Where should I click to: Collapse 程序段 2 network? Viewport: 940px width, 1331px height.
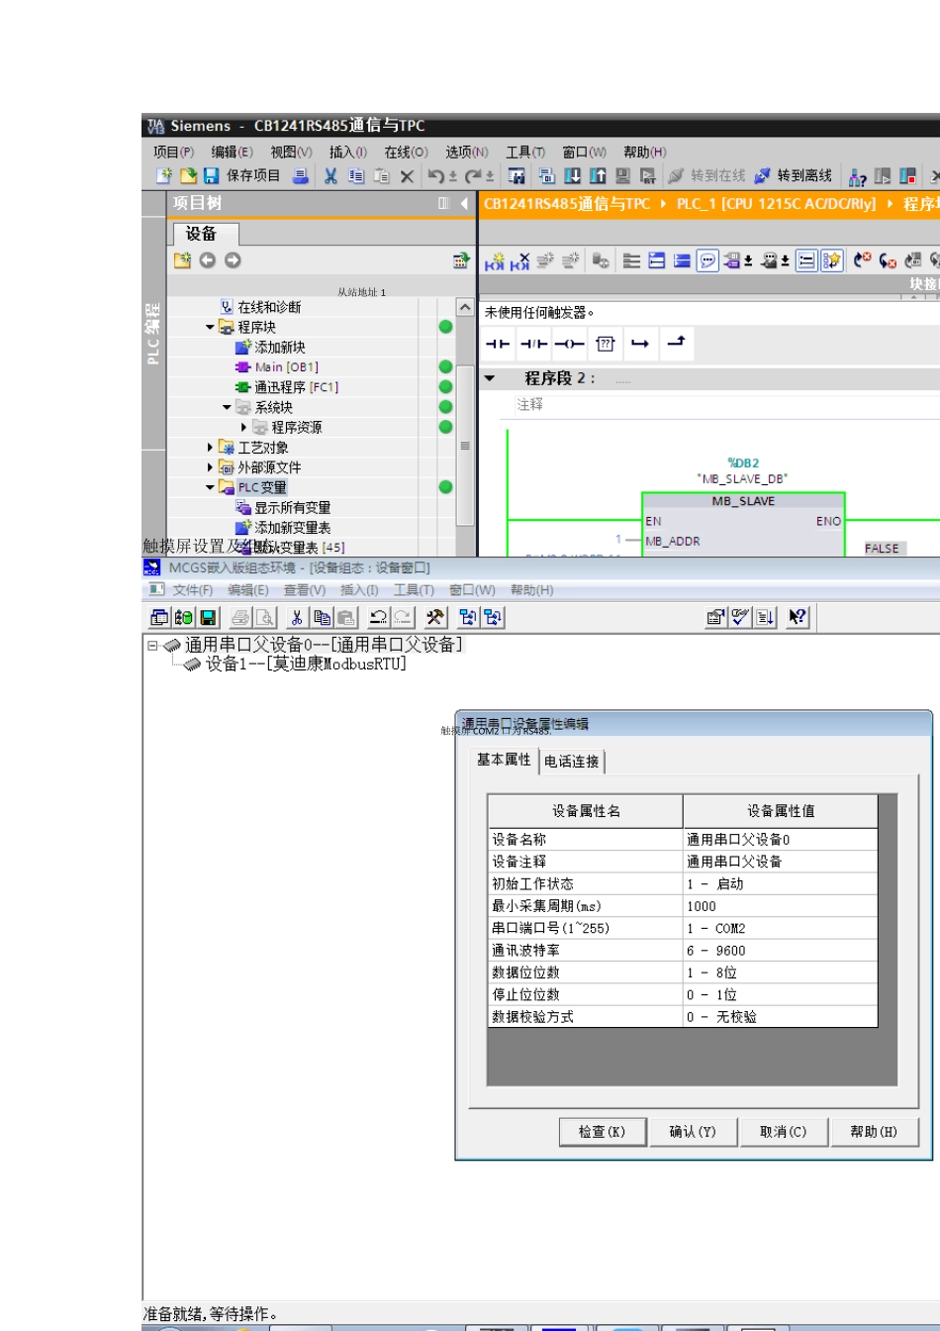pyautogui.click(x=490, y=378)
